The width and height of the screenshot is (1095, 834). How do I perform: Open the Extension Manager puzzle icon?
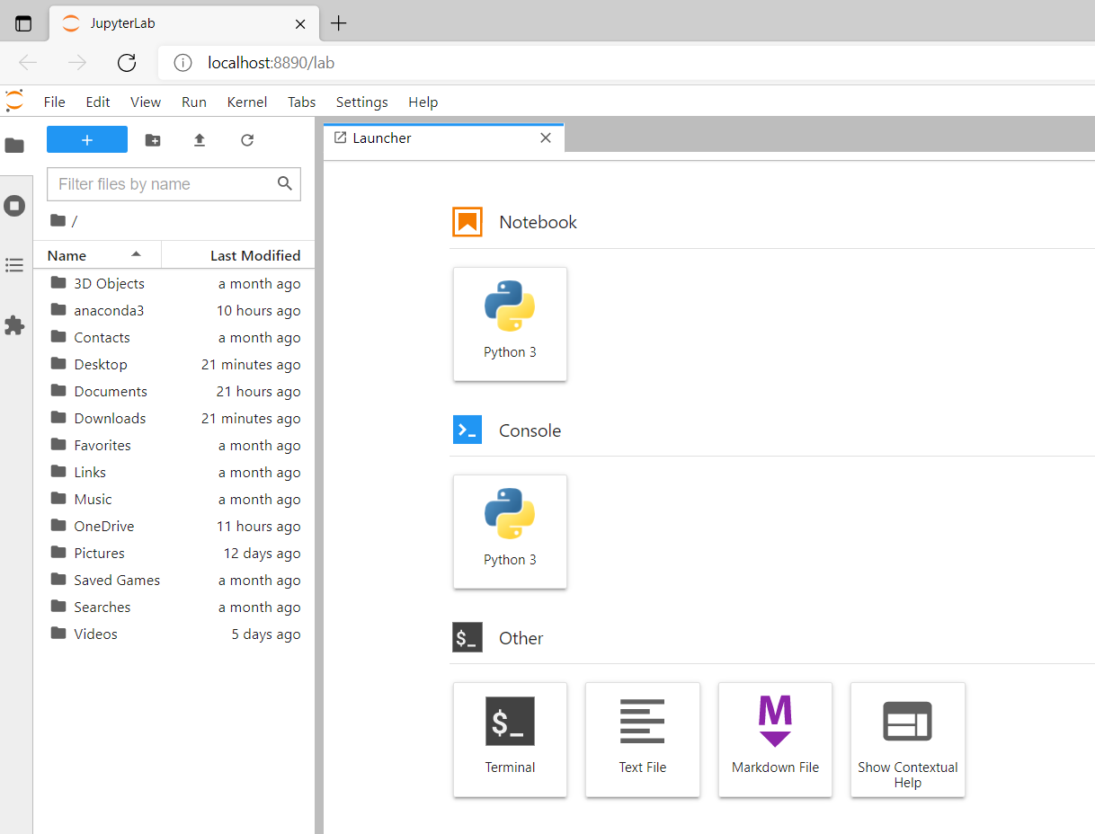(14, 325)
